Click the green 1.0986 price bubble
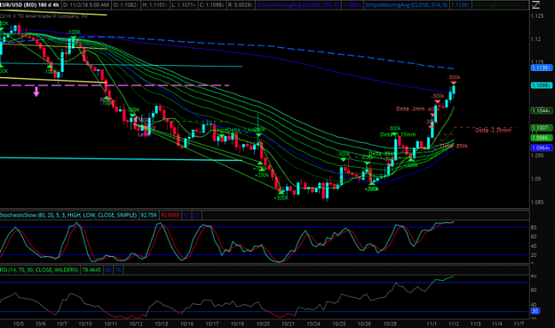555x328 pixels. coord(541,138)
